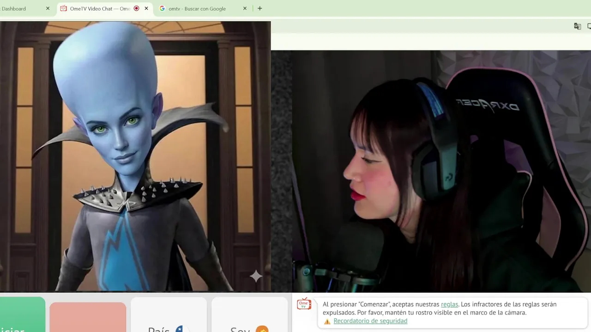This screenshot has width=591, height=332.
Task: Click the OmeTV logo in chat notice
Action: (x=304, y=303)
